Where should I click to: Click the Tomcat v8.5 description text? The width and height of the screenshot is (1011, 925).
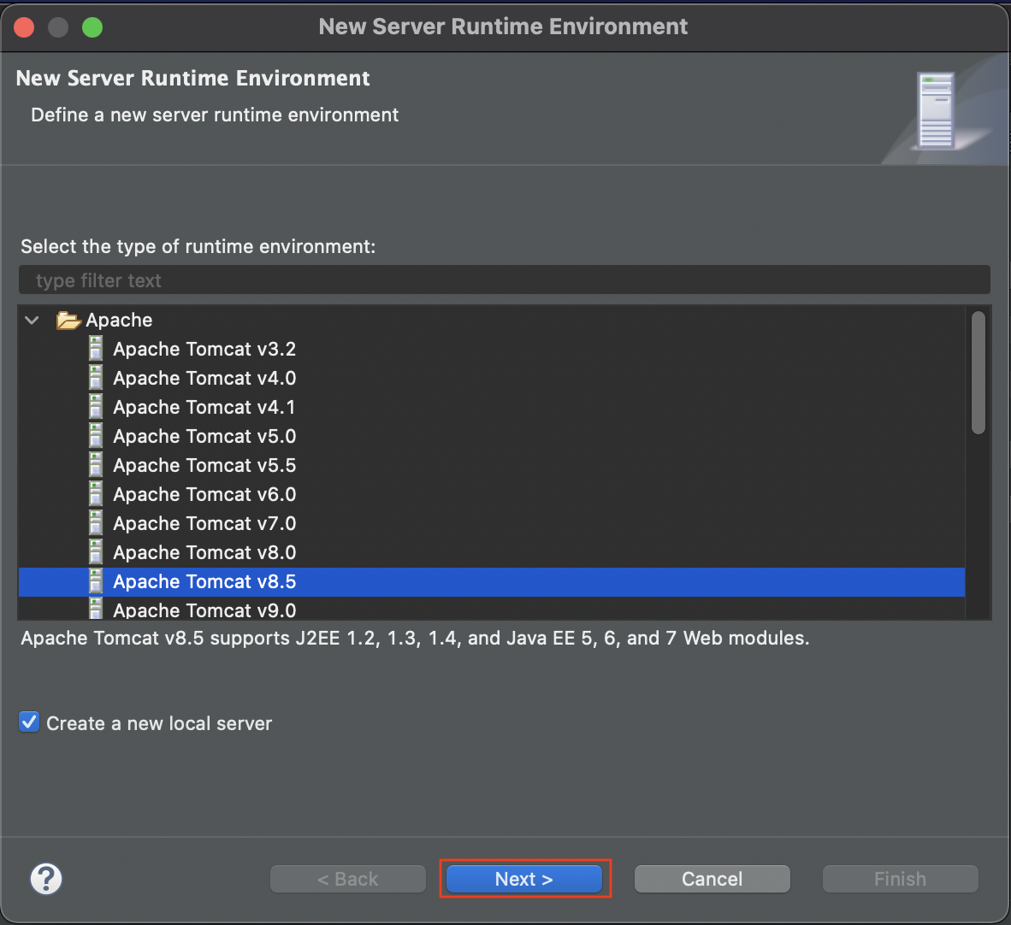[415, 638]
